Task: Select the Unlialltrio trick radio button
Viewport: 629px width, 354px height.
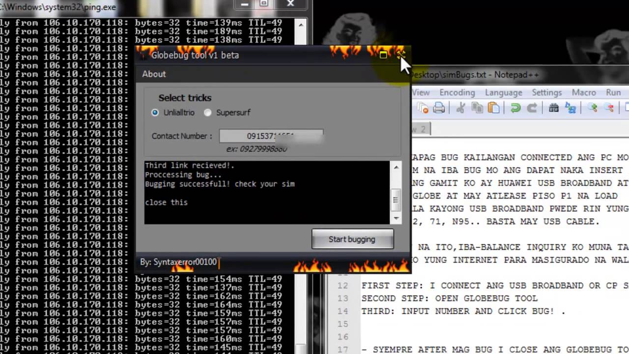Action: pos(155,113)
